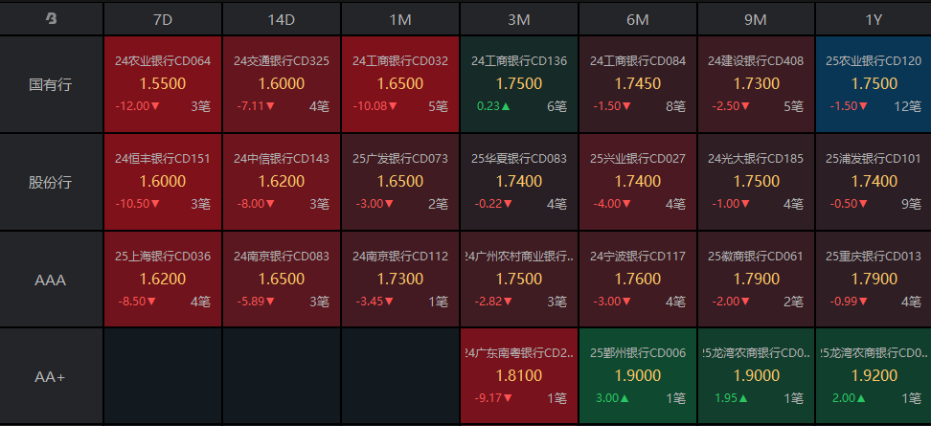Screen dimensions: 931x426
Task: Open the 25浦发银行CD101 cell
Action: pyautogui.click(x=873, y=182)
